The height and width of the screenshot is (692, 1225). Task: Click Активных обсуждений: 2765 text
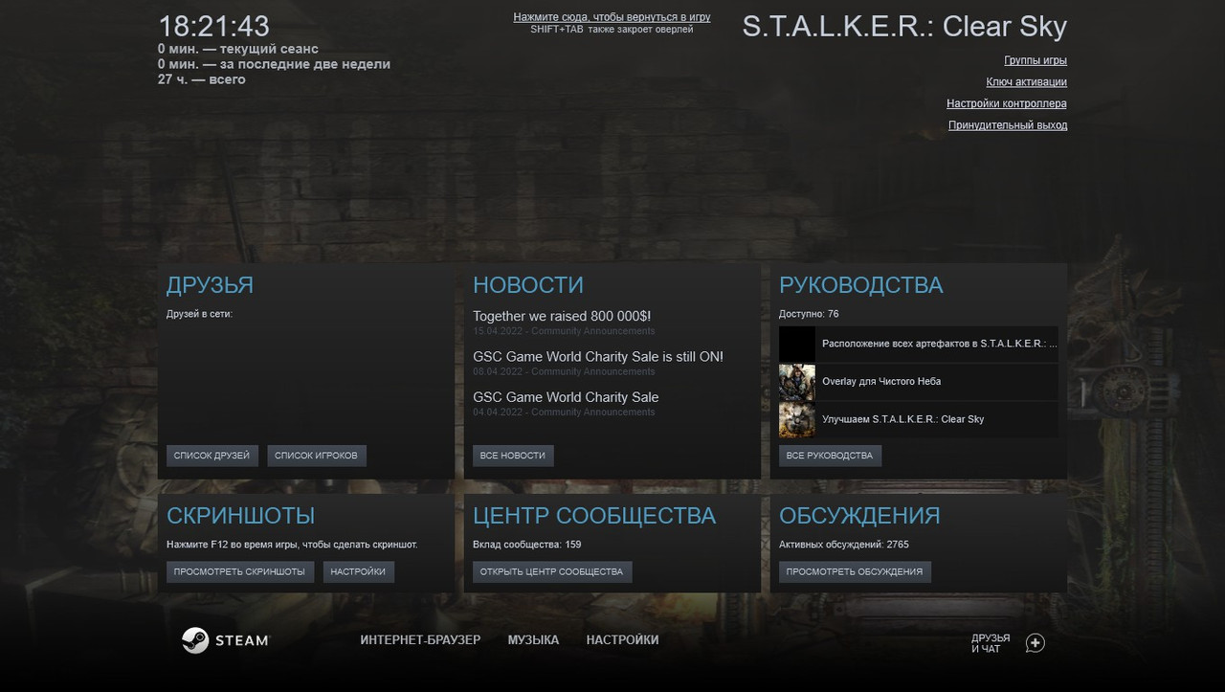click(844, 545)
